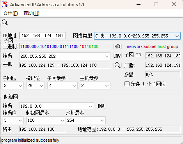Click the 多播 N/A field
Image resolution: width=183 pixels, height=144 pixels.
pyautogui.click(x=163, y=75)
